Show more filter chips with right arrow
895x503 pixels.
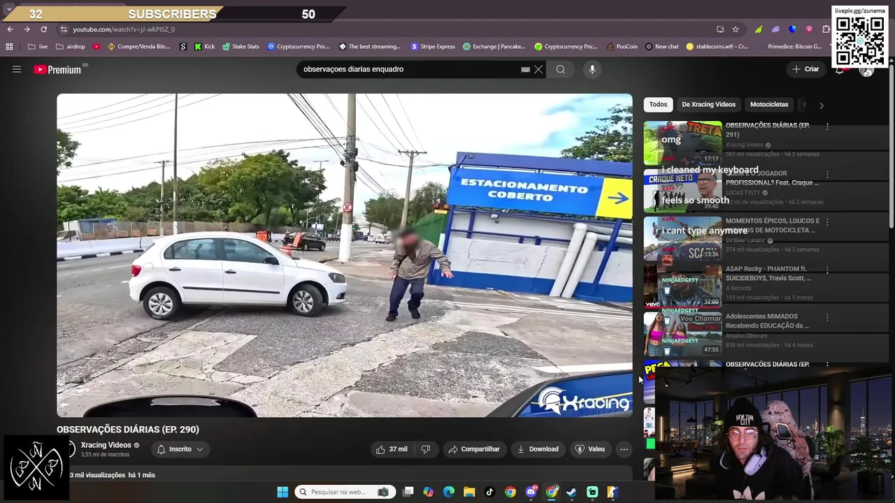(x=822, y=105)
